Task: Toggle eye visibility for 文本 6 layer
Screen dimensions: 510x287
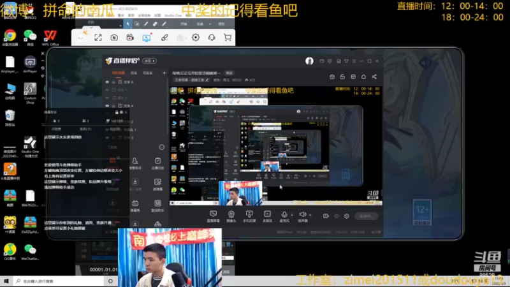Action: point(107,82)
